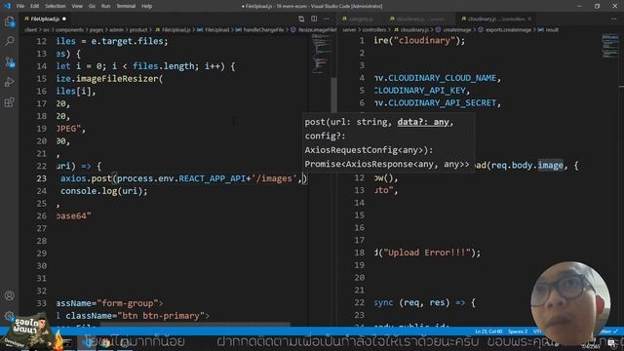The image size is (624, 351).
Task: Open Source Control view in activity bar
Action: coord(10,61)
